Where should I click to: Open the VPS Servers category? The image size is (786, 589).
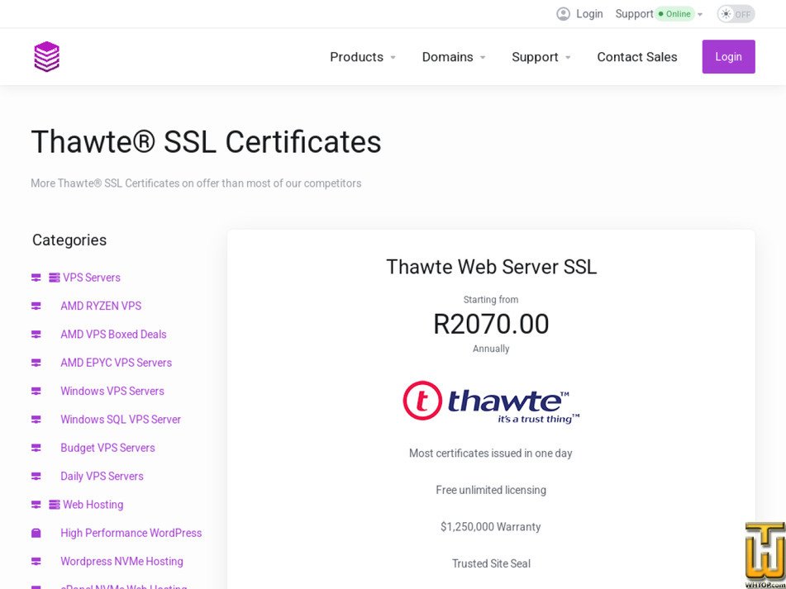coord(91,278)
